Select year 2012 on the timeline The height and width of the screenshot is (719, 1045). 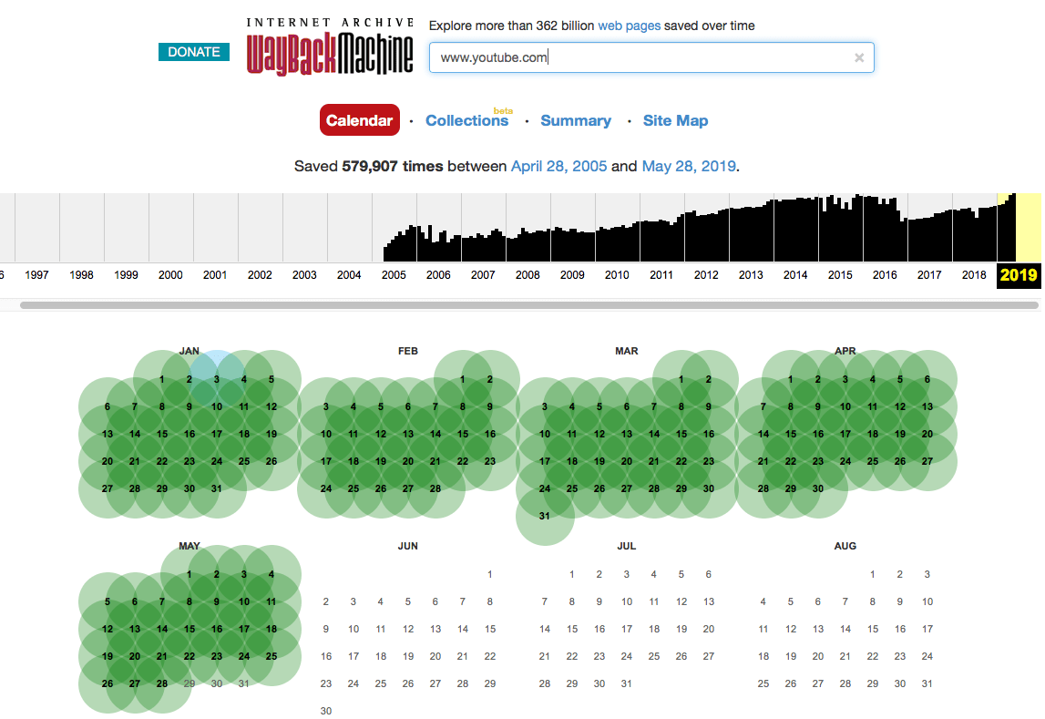pyautogui.click(x=706, y=275)
